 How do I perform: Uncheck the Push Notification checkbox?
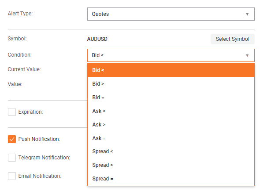12,139
